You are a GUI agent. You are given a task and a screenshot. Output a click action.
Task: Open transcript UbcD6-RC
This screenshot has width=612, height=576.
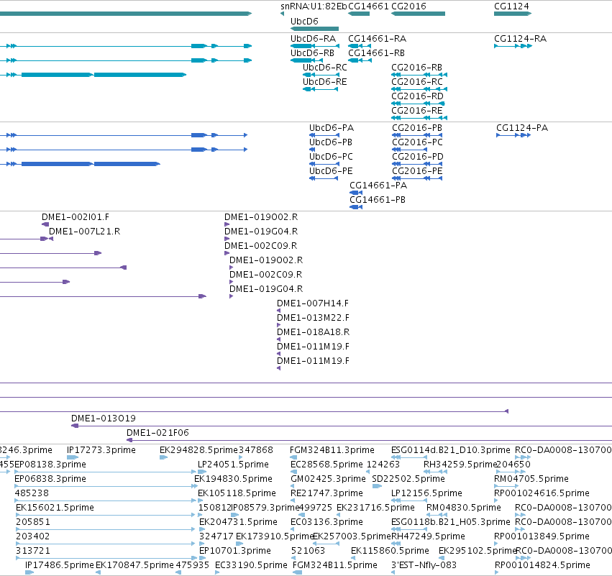pyautogui.click(x=325, y=68)
